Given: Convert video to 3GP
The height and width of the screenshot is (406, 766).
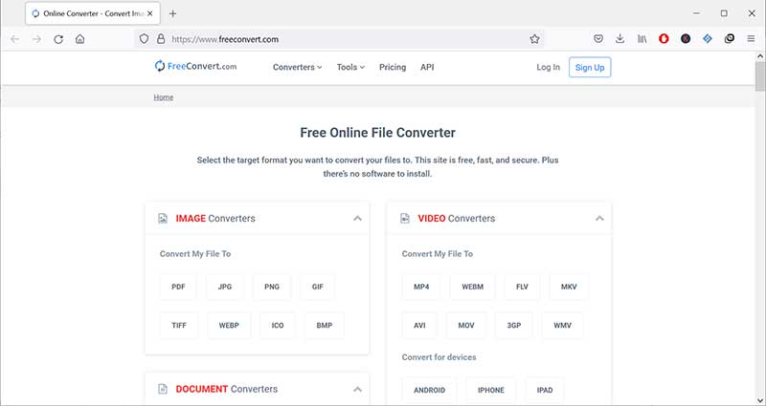Looking at the screenshot, I should click(513, 326).
